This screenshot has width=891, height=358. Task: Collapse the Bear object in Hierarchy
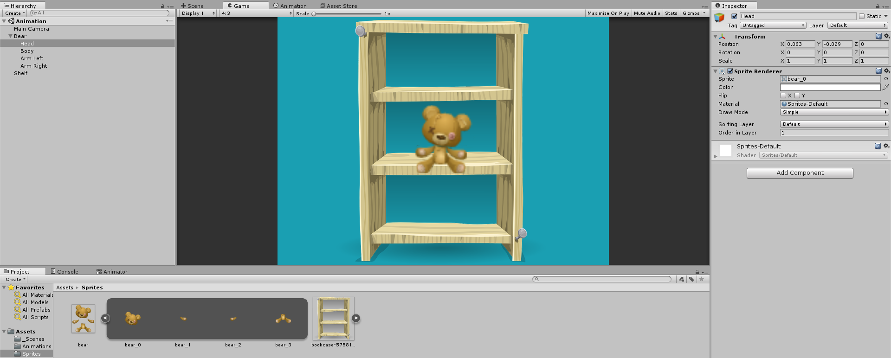pos(10,36)
